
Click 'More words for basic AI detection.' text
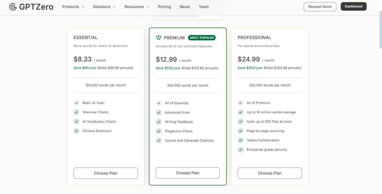(x=101, y=46)
